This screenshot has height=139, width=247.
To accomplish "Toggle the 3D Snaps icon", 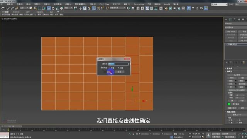I will point(90,8).
